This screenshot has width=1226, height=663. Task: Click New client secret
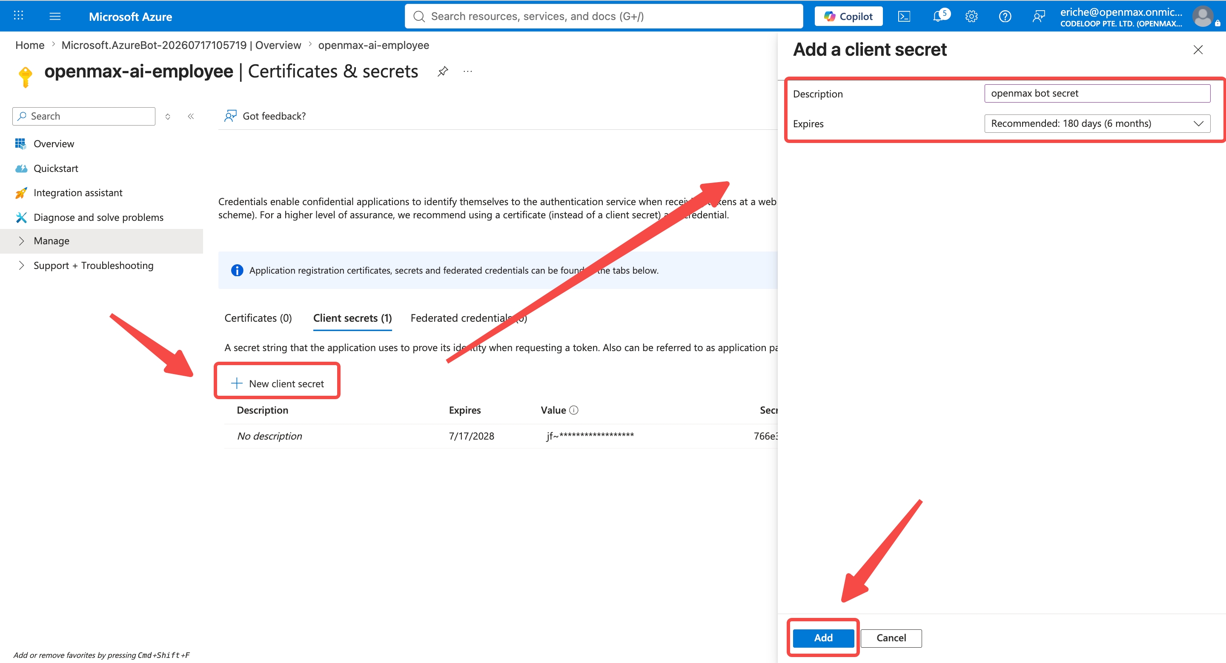point(278,383)
